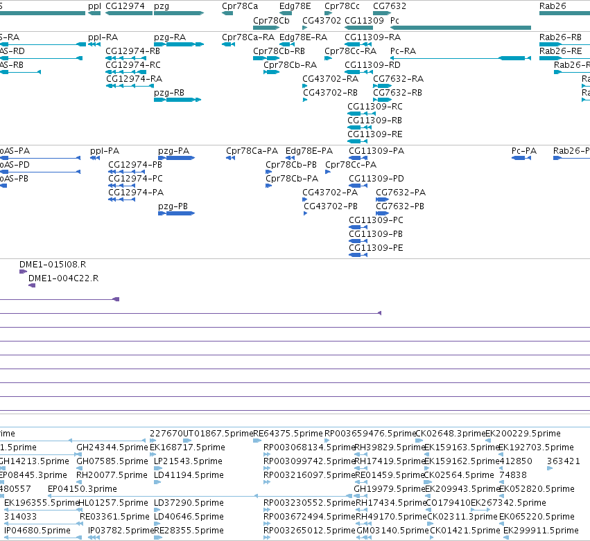Click protein ppl-PA
590x541 pixels.
[x=95, y=158]
